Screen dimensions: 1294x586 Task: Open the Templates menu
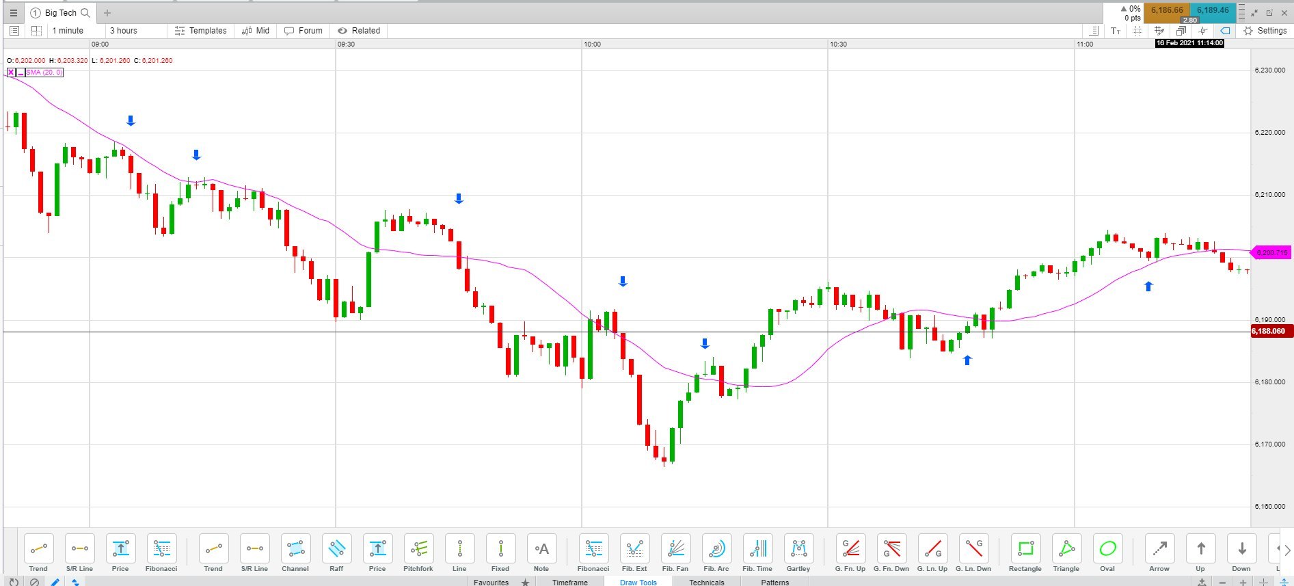201,31
